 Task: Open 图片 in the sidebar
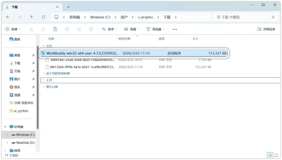[x=15, y=79]
